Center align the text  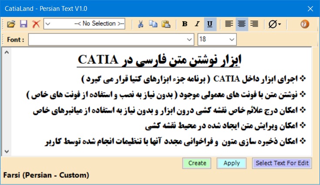click(242, 24)
